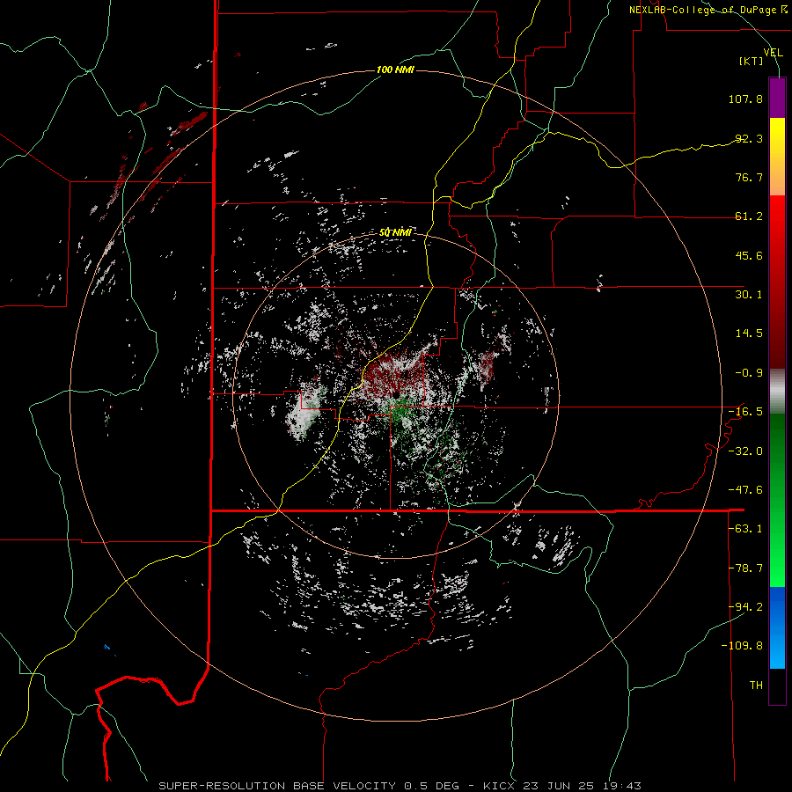Pick the blue segment of the color bar
This screenshot has height=792, width=792.
(x=777, y=627)
